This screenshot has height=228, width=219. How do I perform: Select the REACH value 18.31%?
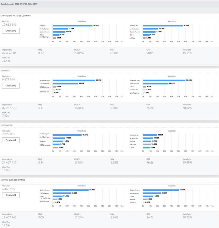coord(79,108)
